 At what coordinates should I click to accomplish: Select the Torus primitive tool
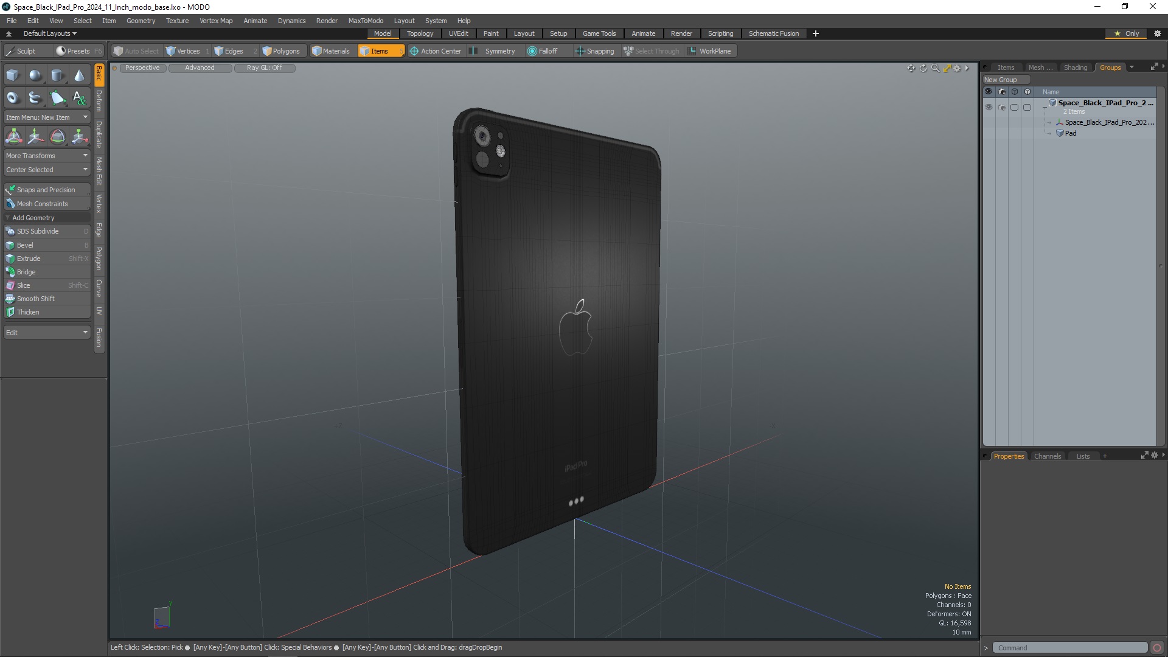13,97
